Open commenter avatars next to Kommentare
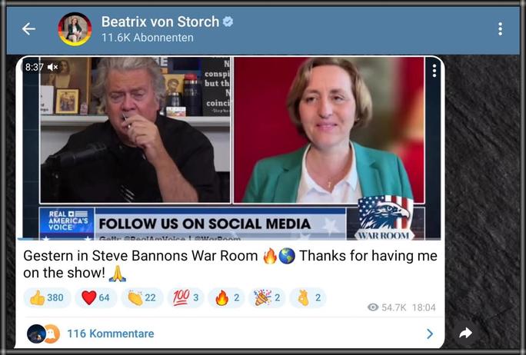The height and width of the screenshot is (355, 526). tap(43, 334)
